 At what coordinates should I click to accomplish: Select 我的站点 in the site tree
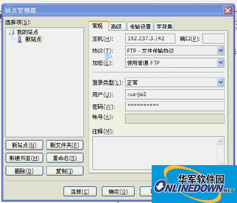(27, 32)
